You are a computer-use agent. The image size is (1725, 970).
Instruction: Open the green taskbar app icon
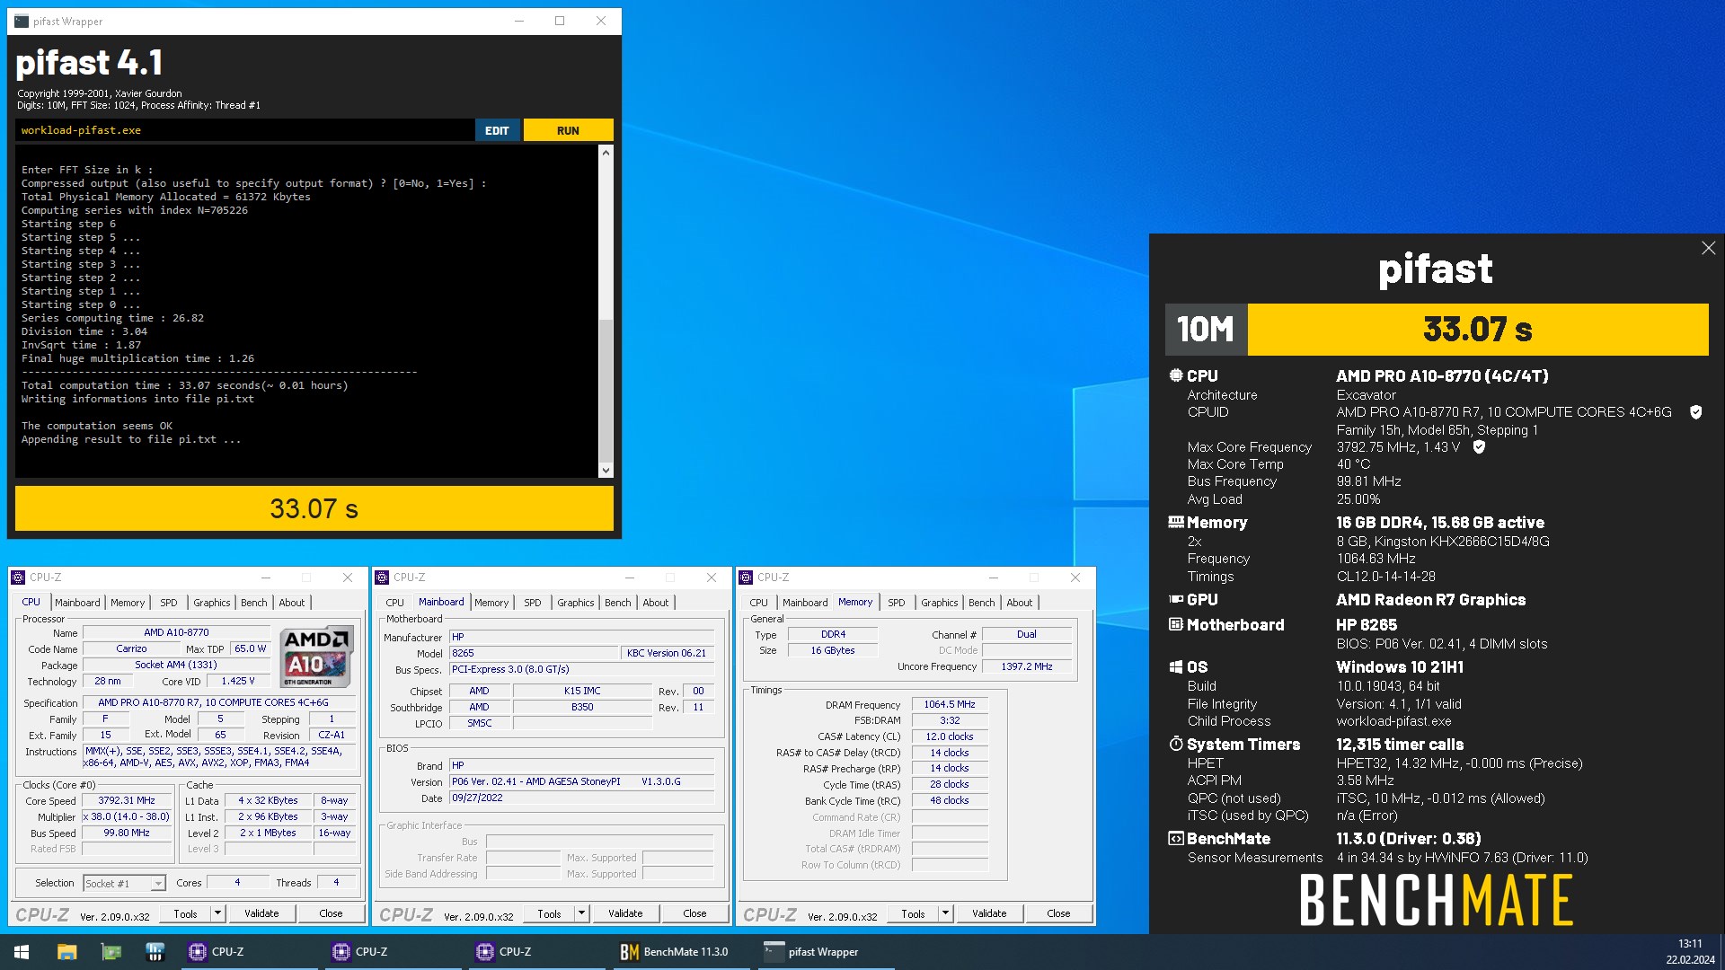(x=111, y=952)
